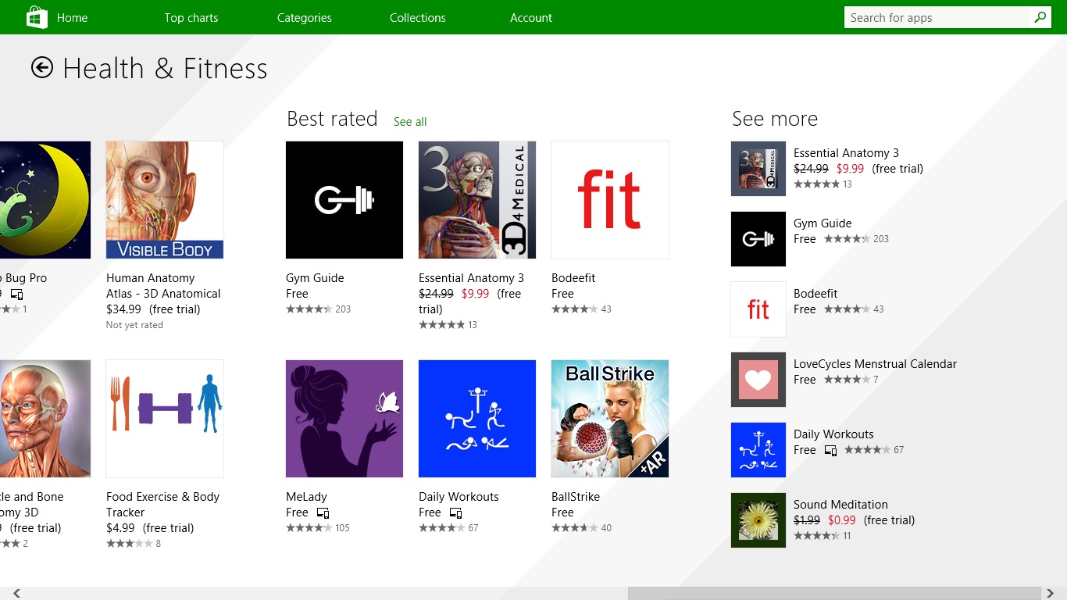Open the muscle and bone anatomy tile
This screenshot has height=600, width=1067.
(45, 419)
